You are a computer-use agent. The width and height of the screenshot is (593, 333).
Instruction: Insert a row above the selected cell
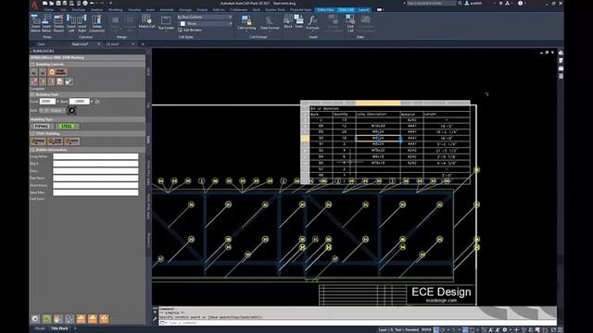click(35, 23)
